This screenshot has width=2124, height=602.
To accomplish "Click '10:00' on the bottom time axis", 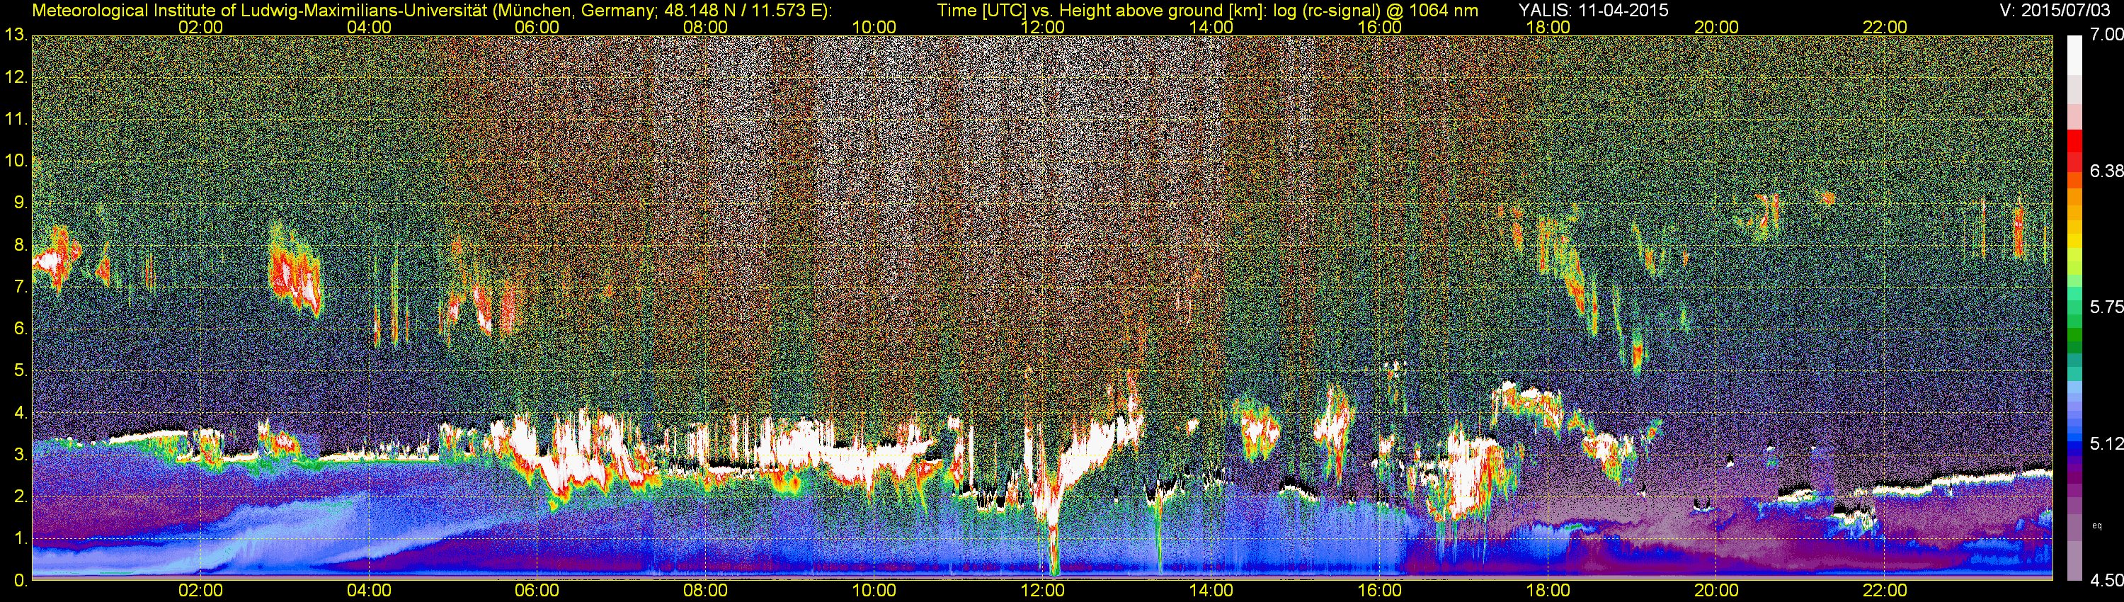I will click(874, 591).
